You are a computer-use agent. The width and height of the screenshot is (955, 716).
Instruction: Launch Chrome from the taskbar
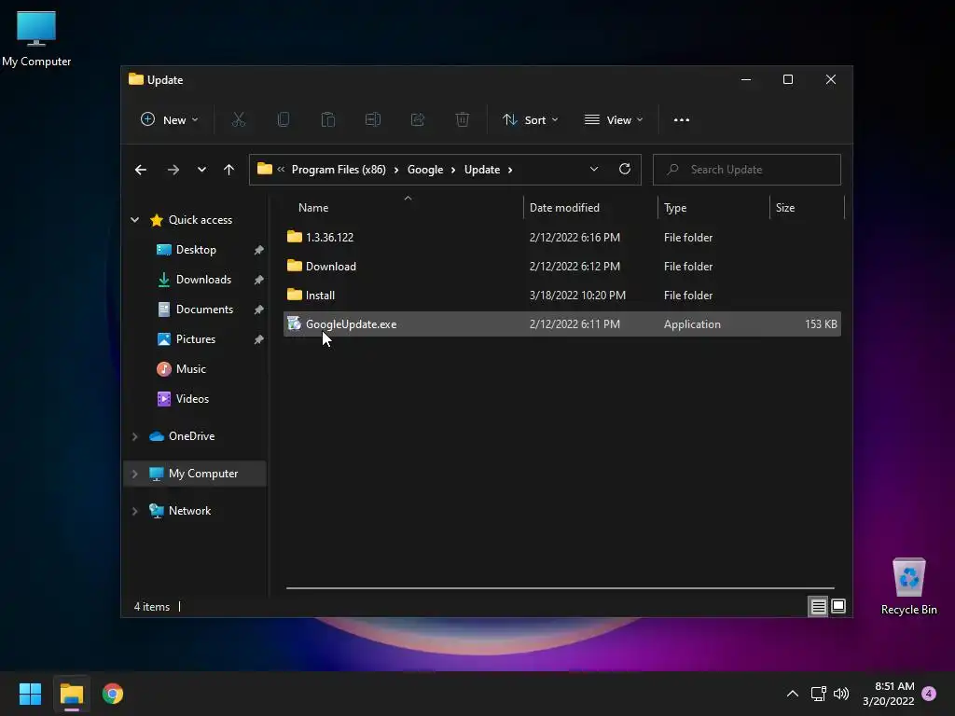(x=113, y=694)
